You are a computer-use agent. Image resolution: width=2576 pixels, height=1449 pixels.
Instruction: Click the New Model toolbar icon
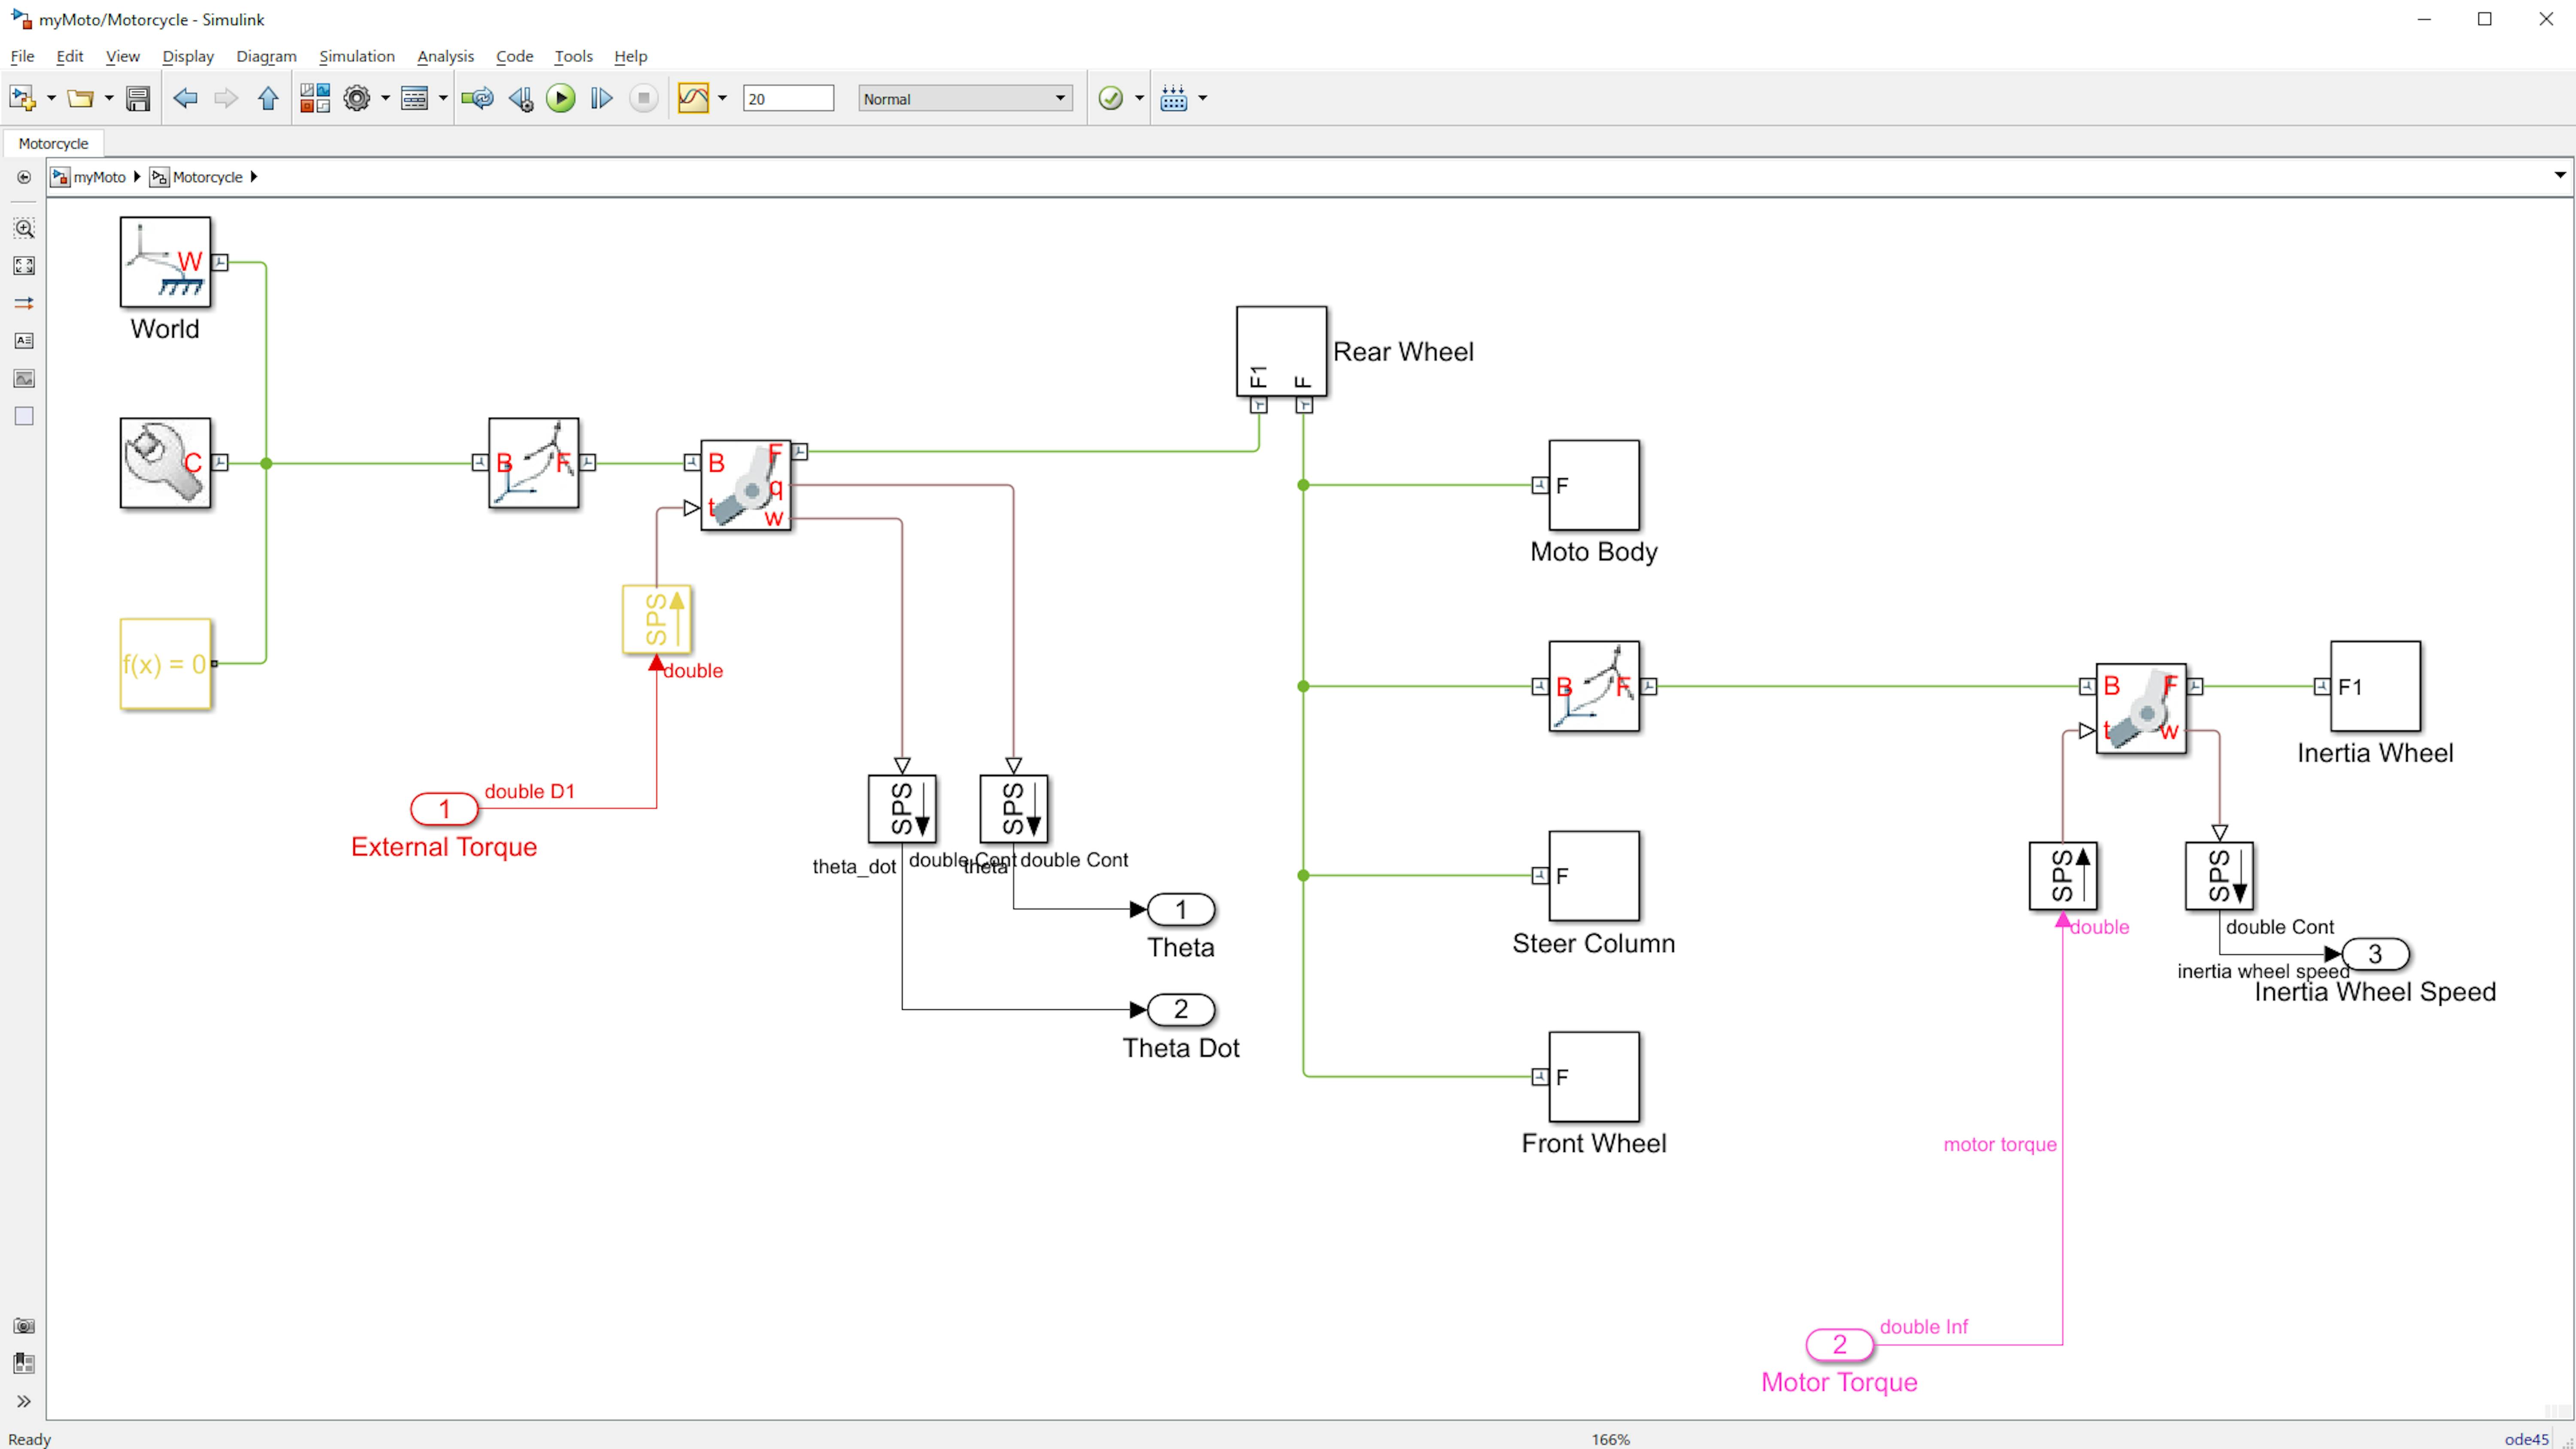pos(22,98)
